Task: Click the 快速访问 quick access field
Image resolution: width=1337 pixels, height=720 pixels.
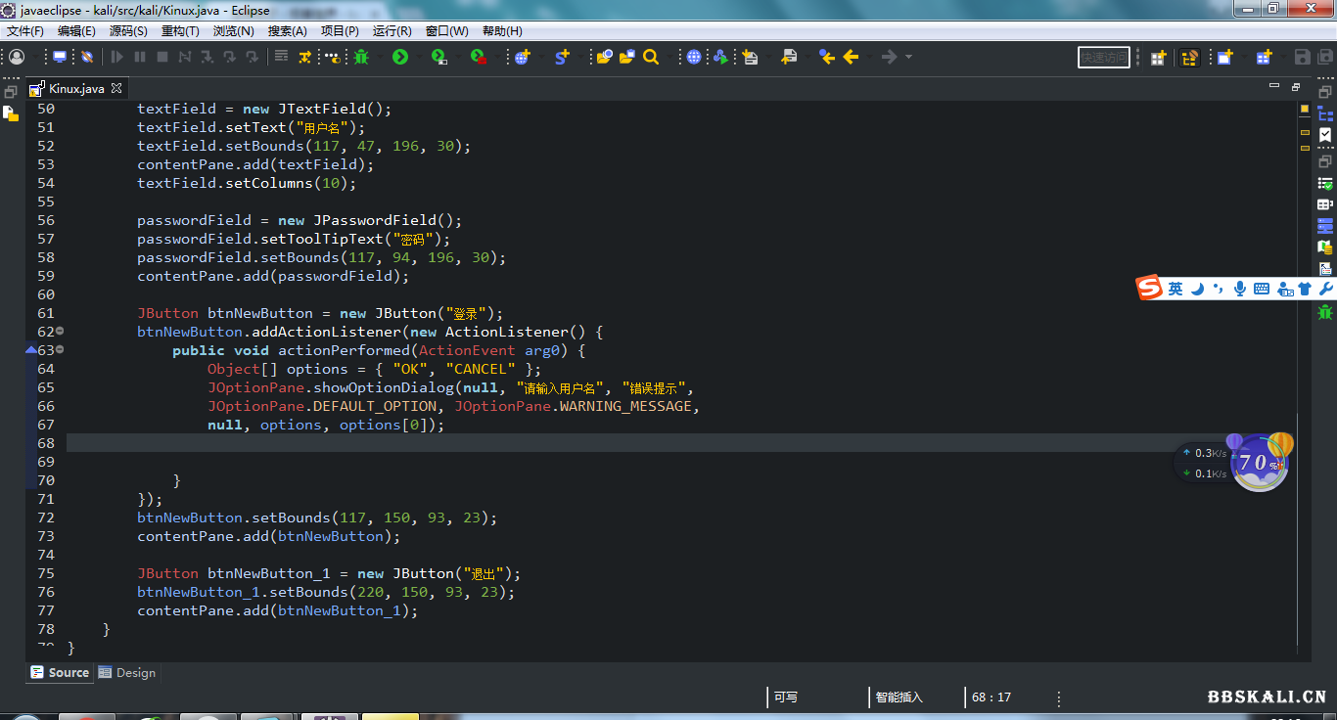Action: (1103, 58)
